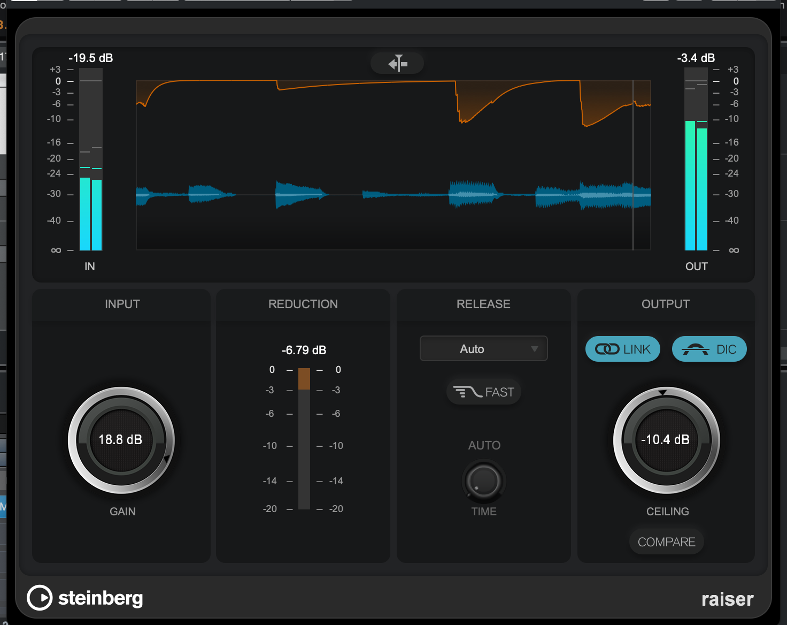Click the reduction readout -6.79 dB
The width and height of the screenshot is (787, 625).
304,350
